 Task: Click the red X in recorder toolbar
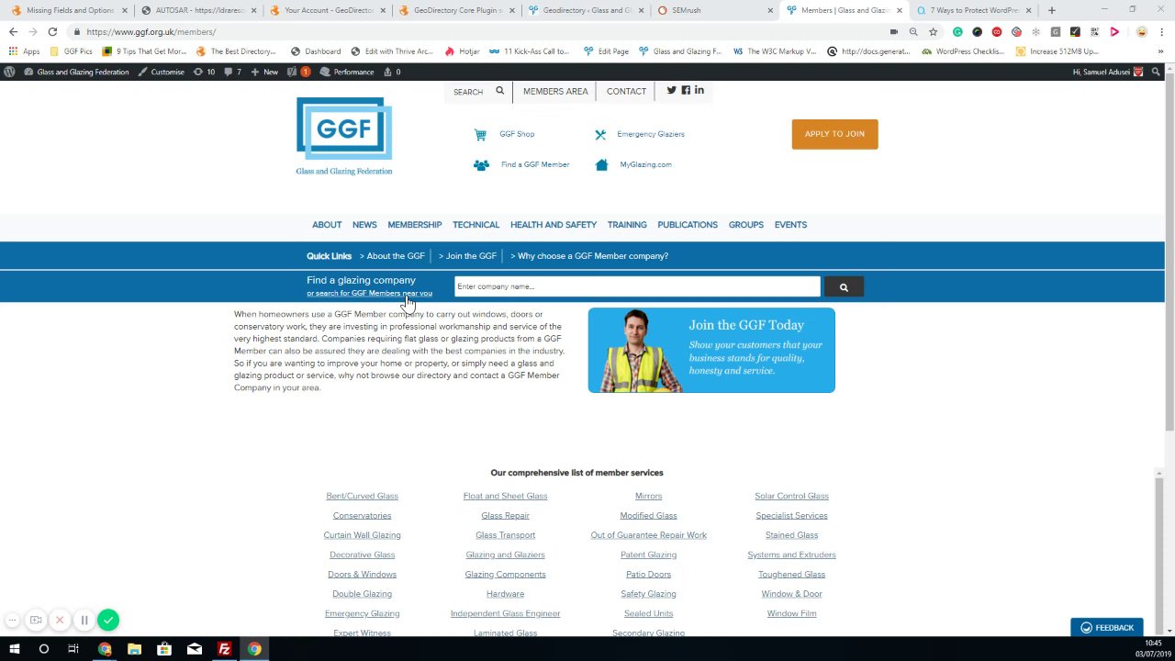coord(60,620)
